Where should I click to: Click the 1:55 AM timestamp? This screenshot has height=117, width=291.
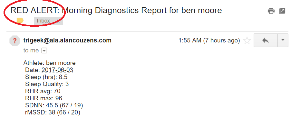click(x=209, y=40)
